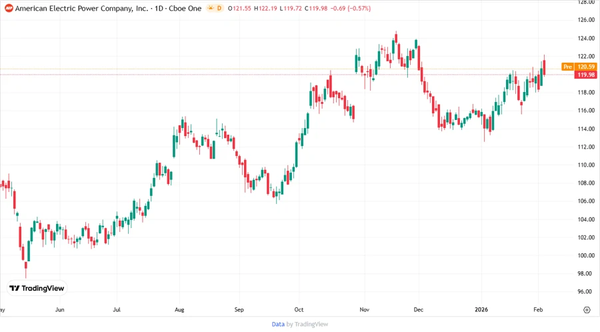The width and height of the screenshot is (600, 332).
Task: Click the orange Pre price label
Action: point(567,67)
